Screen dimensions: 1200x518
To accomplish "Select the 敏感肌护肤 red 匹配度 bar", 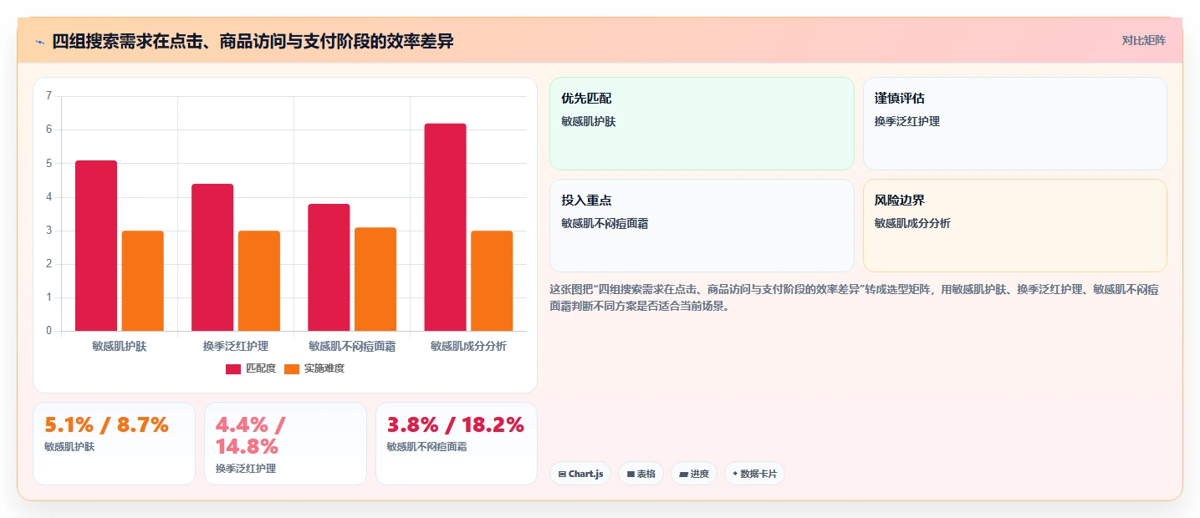I will click(96, 246).
